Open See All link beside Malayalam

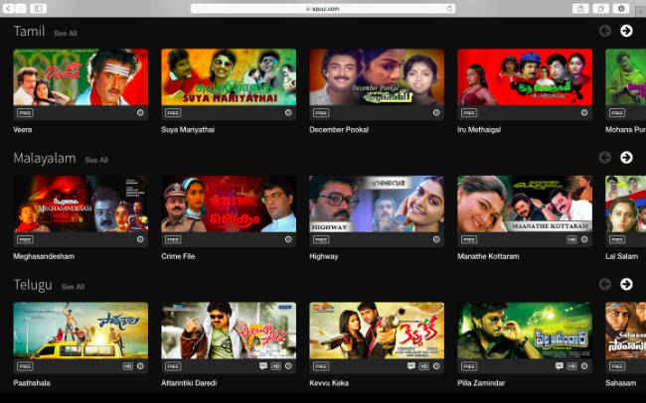click(96, 160)
